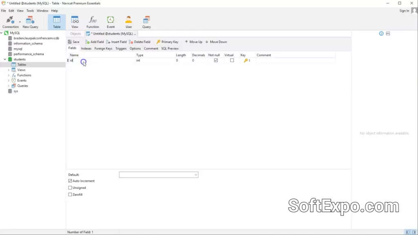Open the object information panel icon
The image size is (418, 235).
click(381, 34)
